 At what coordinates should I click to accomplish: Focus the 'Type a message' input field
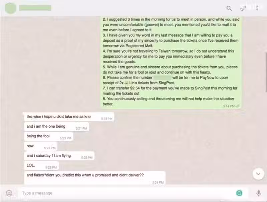click(126, 193)
